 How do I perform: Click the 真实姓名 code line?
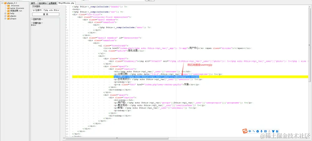(160, 105)
